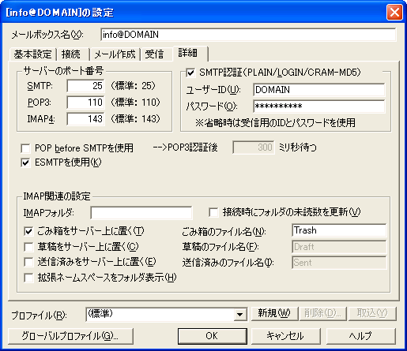Toggle the ESMTPを使用 checkbox
The width and height of the screenshot is (407, 351).
(x=25, y=162)
